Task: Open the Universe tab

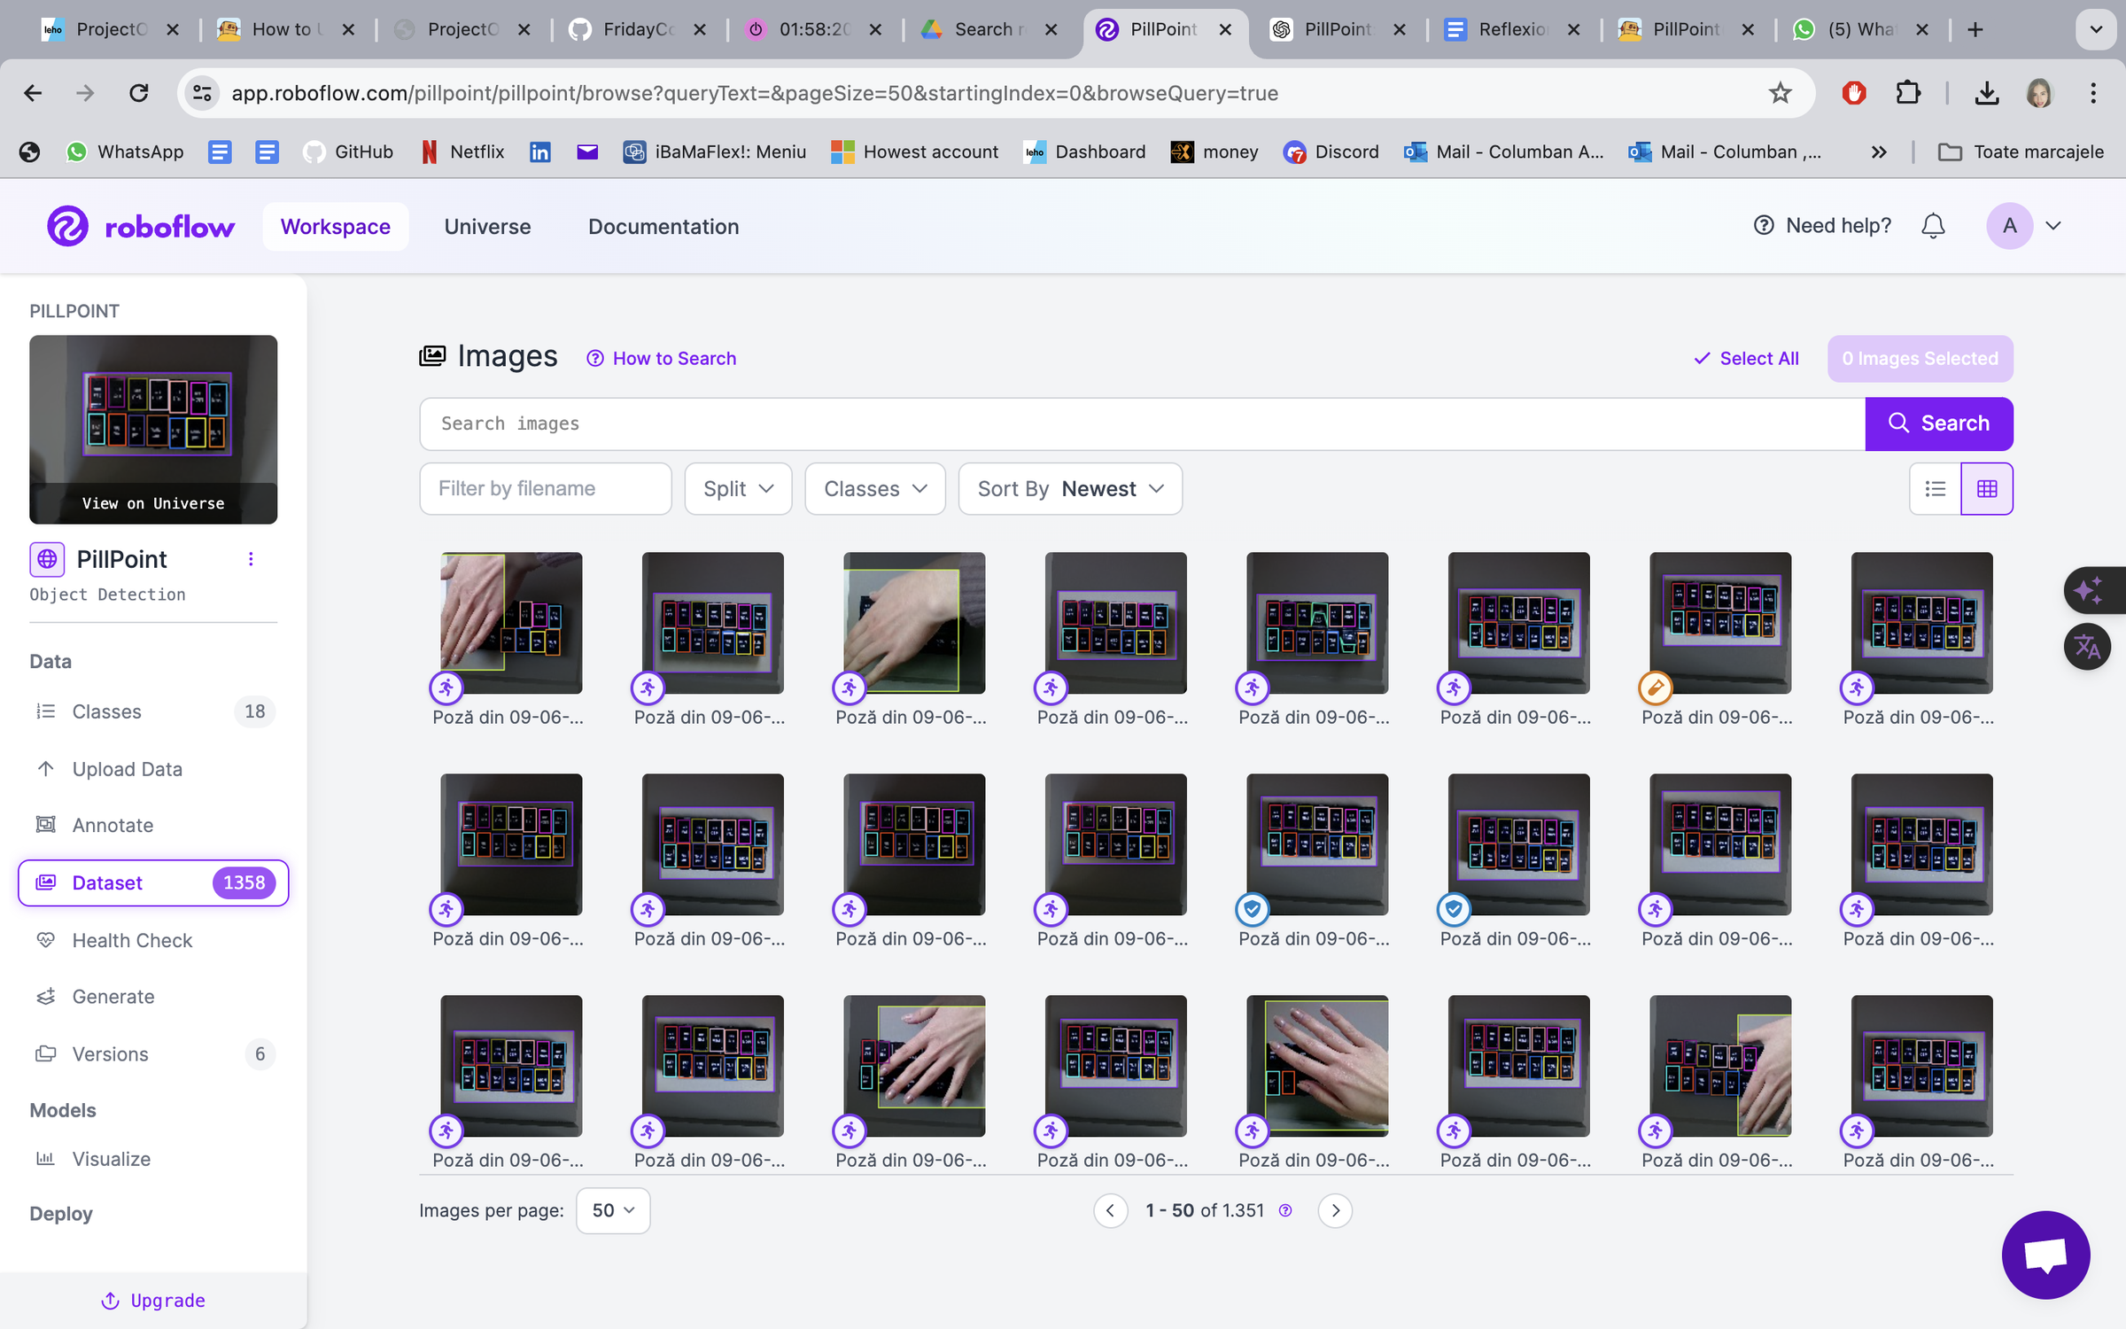Action: (487, 227)
